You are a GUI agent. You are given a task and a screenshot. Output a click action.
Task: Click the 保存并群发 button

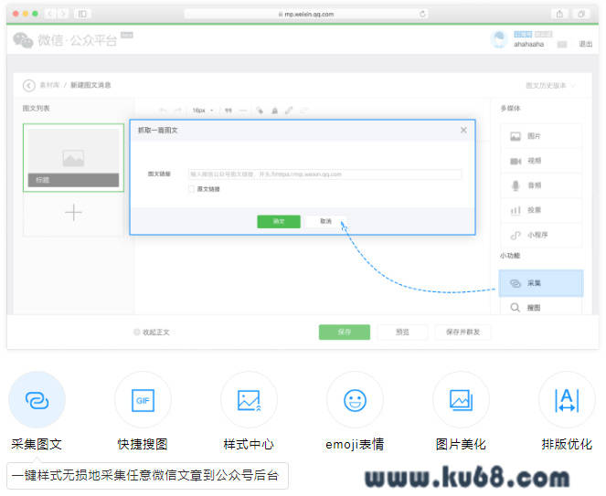(462, 332)
